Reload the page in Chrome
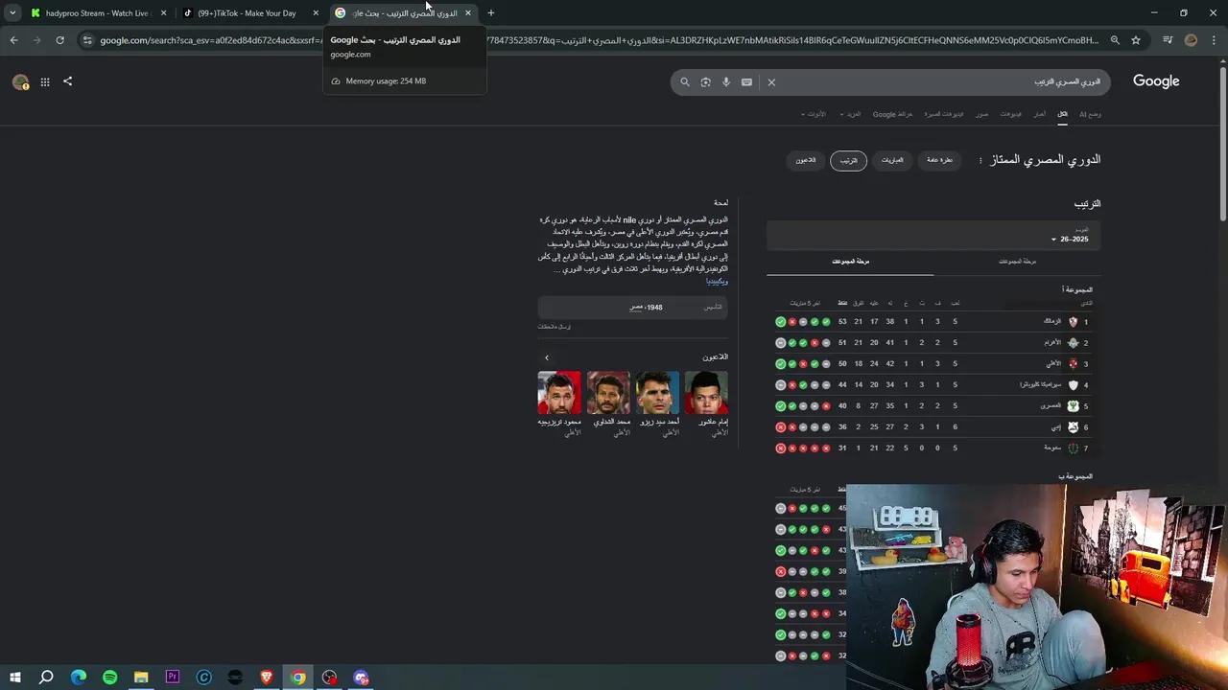The height and width of the screenshot is (690, 1228). click(59, 40)
